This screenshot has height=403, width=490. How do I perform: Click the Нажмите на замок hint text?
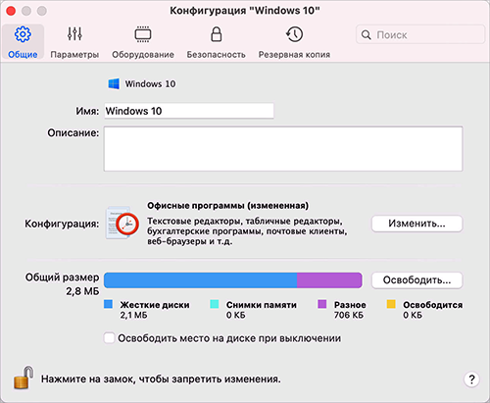(x=161, y=379)
